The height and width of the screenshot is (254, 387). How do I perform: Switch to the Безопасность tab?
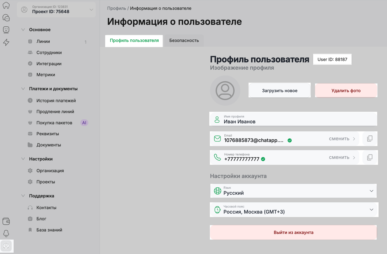tap(184, 41)
